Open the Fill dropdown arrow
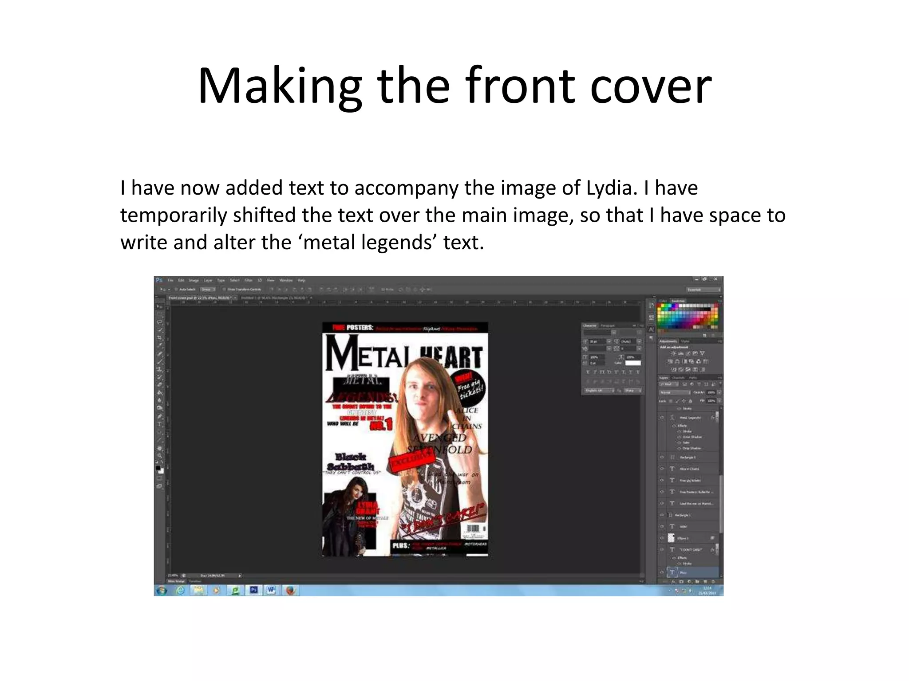 pos(719,401)
